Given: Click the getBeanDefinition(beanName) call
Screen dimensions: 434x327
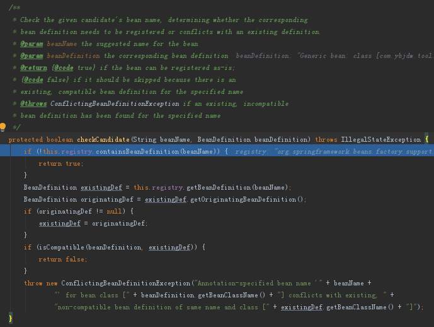Looking at the screenshot, I should pos(237,188).
